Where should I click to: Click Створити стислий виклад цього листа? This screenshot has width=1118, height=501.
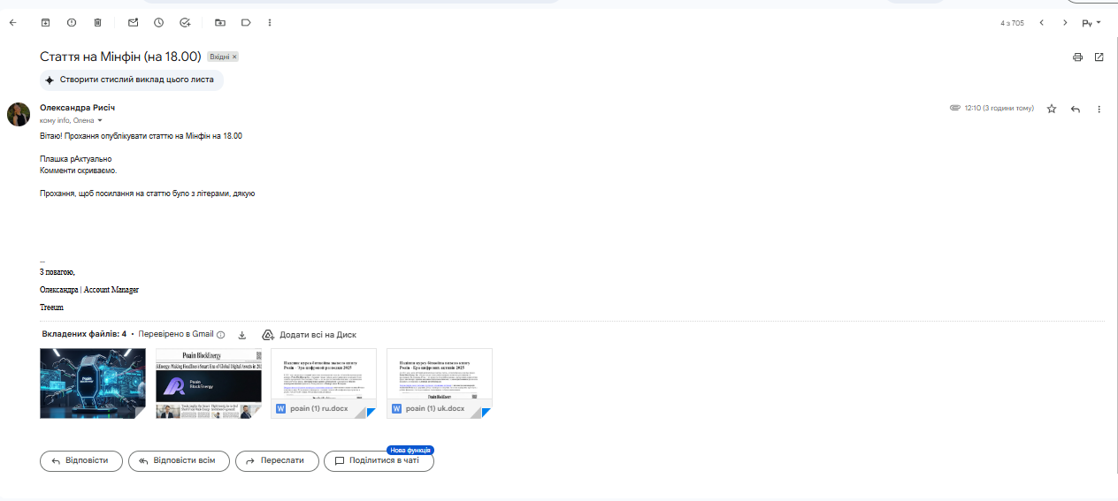click(132, 80)
